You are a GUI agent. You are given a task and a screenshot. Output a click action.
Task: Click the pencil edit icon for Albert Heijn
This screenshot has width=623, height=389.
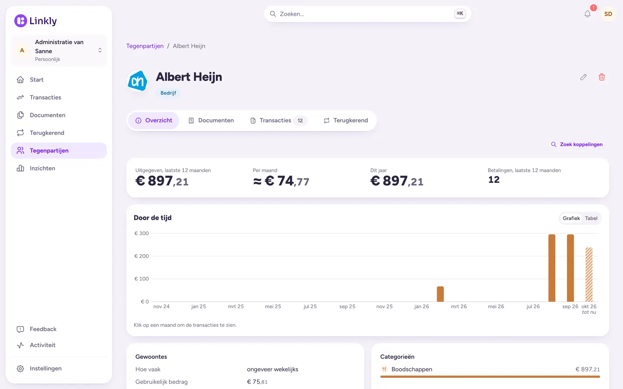[x=583, y=77]
